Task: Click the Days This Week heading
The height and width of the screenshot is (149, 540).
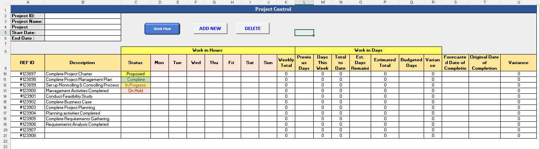Action: coord(323,62)
